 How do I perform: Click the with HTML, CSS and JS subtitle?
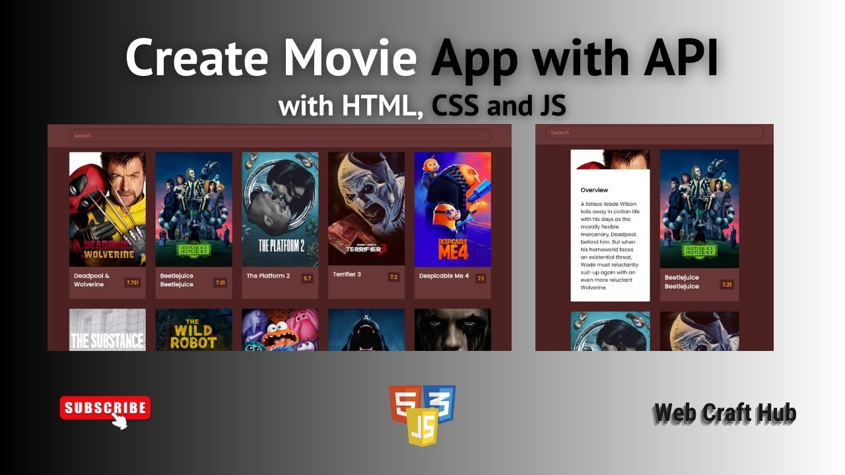click(x=422, y=105)
